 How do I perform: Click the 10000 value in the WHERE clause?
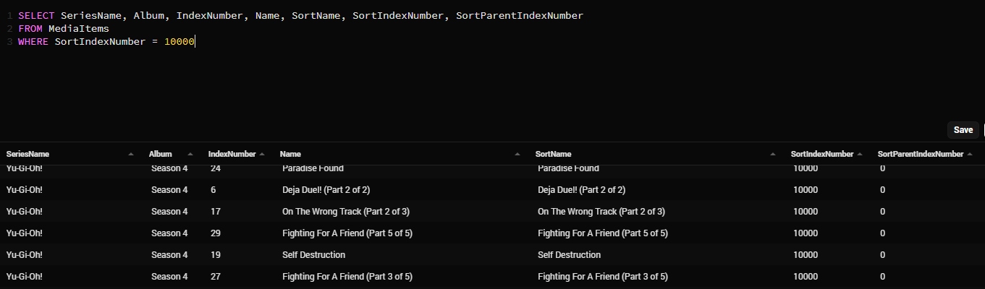click(x=179, y=42)
